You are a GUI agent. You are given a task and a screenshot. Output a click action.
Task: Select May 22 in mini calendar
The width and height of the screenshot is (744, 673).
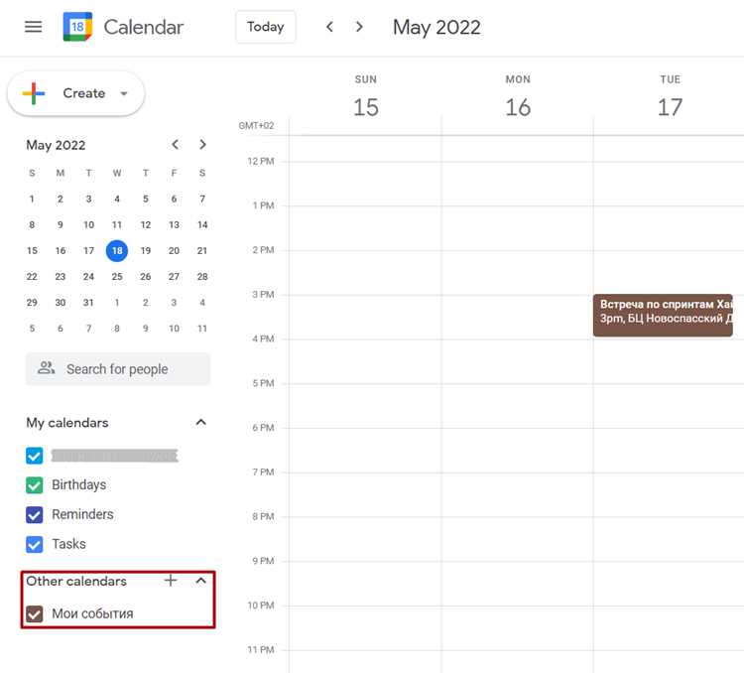(32, 276)
